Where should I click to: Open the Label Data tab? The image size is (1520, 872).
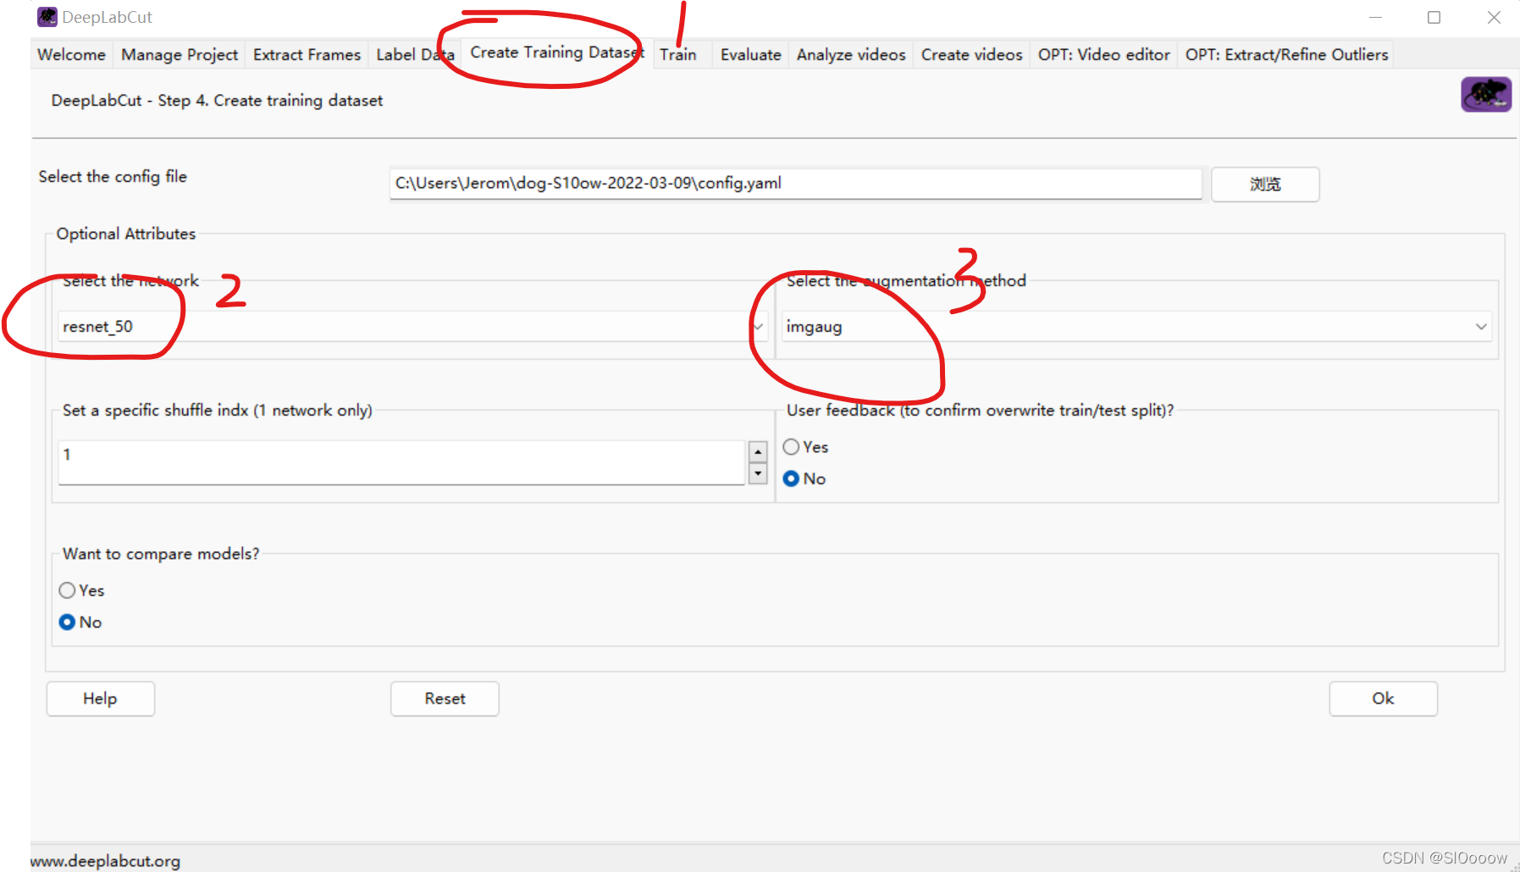[415, 54]
